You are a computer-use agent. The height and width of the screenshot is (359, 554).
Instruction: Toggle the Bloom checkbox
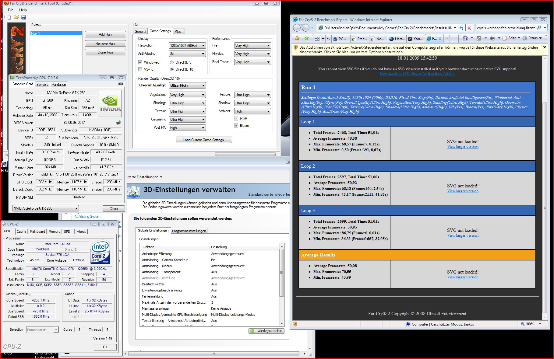[236, 126]
